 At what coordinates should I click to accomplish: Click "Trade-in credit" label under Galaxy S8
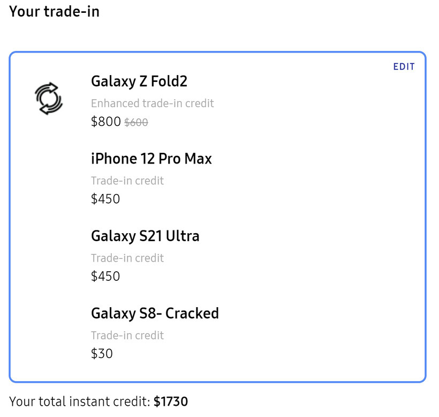tap(127, 335)
